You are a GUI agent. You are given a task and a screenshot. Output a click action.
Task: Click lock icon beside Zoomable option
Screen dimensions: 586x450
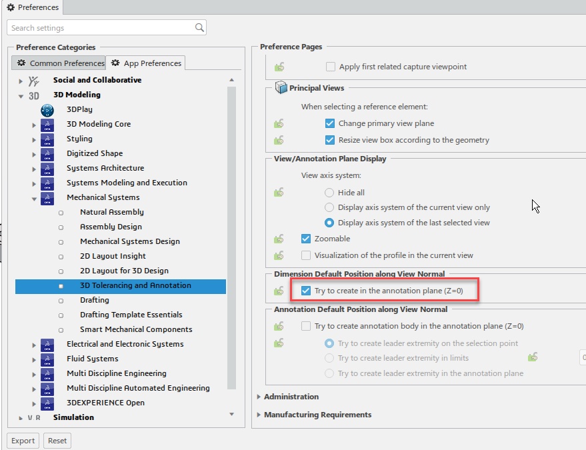coord(279,239)
